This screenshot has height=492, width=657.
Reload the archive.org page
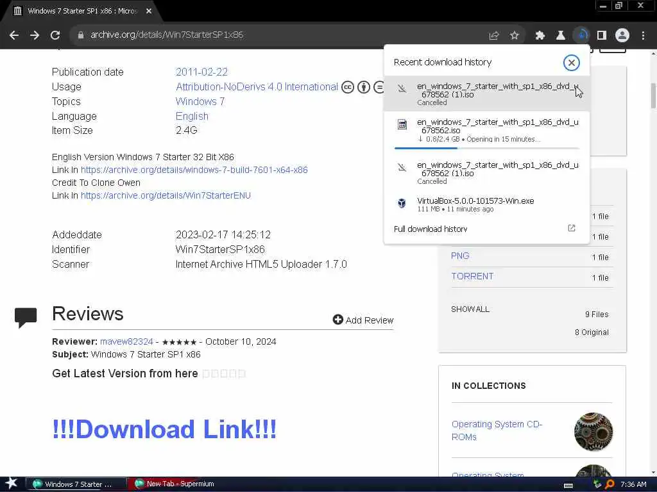[55, 35]
